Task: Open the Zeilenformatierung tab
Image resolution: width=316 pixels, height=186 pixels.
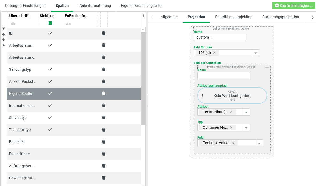Action: point(95,6)
